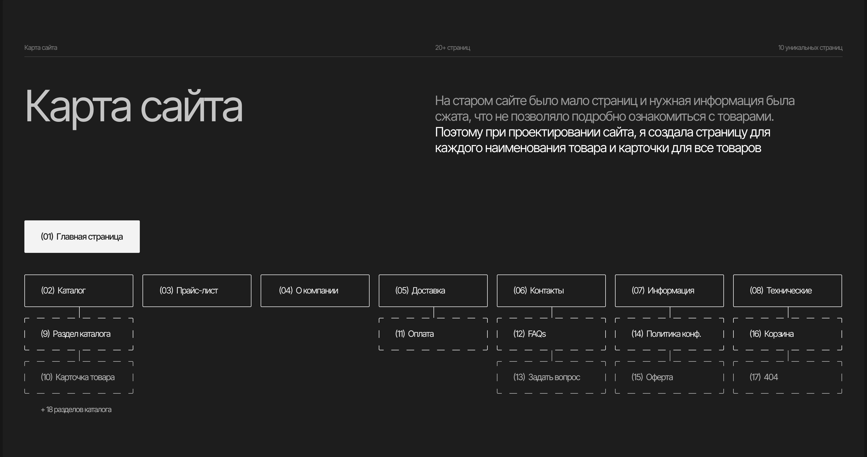
Task: Click the 20+ страниц header label
Action: 452,48
